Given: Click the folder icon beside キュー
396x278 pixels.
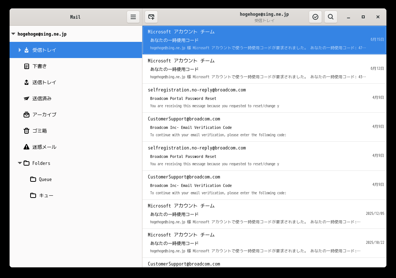Looking at the screenshot, I should tap(33, 195).
